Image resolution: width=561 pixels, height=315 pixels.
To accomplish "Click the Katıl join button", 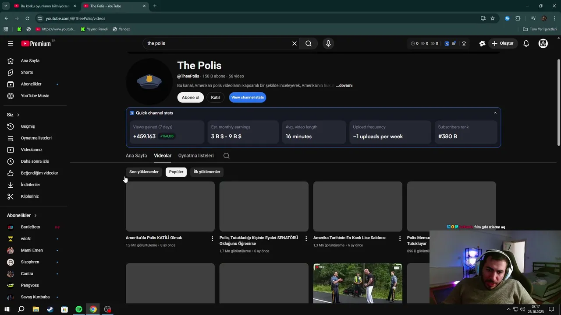I will (x=215, y=98).
